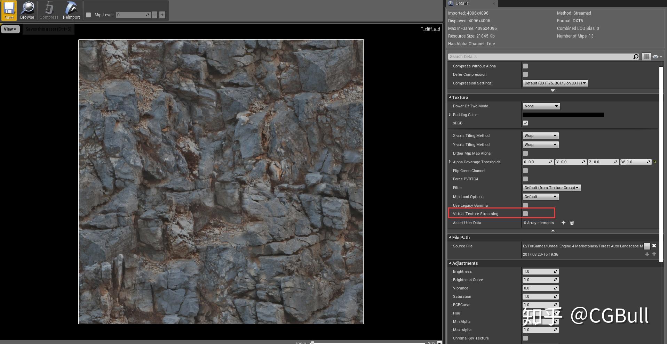Turn on Virtual Texture Streaming
Screen dimensions: 667x344
pyautogui.click(x=525, y=213)
